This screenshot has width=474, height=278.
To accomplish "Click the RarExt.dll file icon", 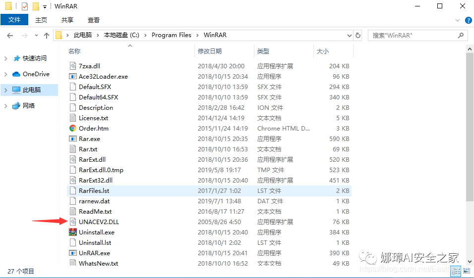I will [72, 159].
